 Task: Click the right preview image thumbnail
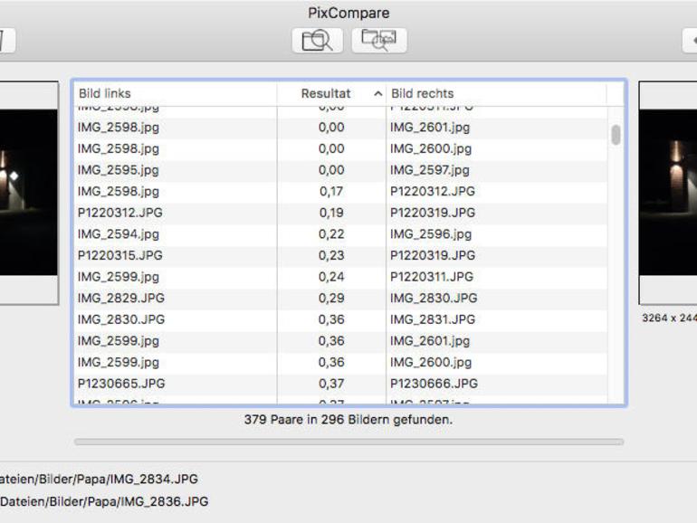tap(668, 193)
